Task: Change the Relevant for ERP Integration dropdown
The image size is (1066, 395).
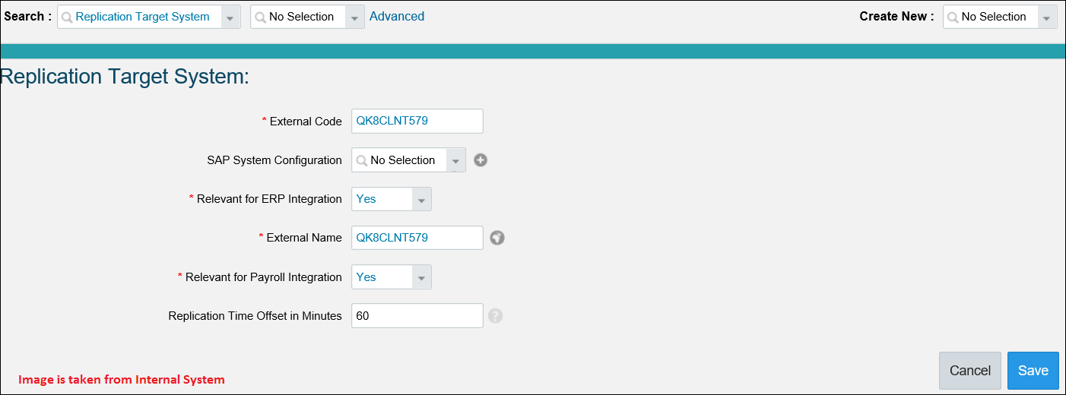Action: (392, 199)
